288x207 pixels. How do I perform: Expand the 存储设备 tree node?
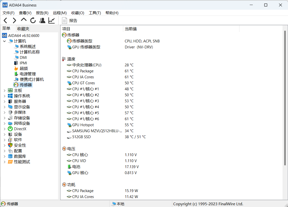[x=4, y=118]
